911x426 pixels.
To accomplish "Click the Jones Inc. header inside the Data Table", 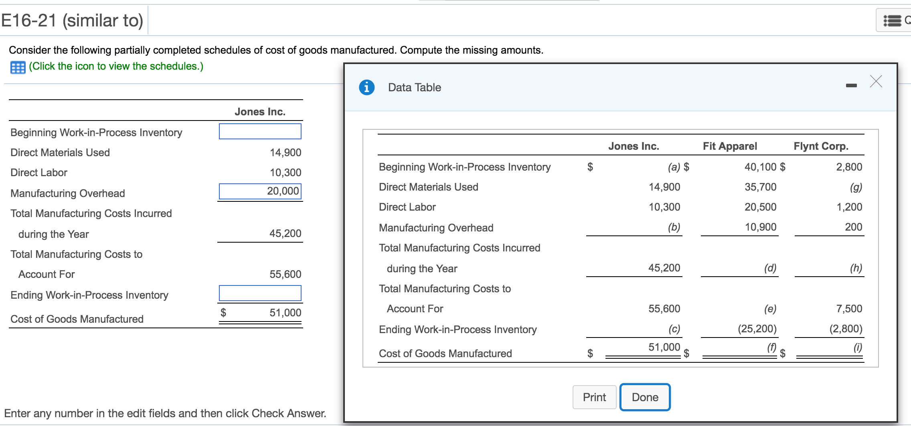I will pyautogui.click(x=634, y=146).
